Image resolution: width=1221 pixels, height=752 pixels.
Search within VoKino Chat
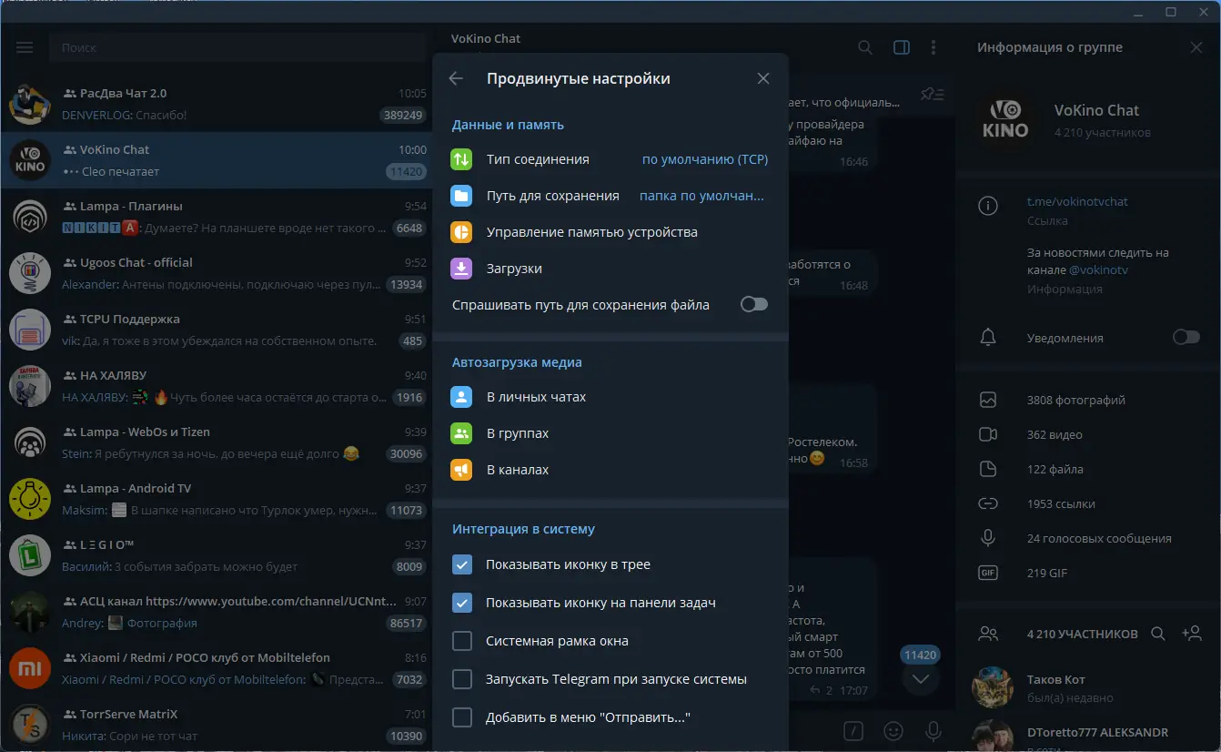pos(865,47)
